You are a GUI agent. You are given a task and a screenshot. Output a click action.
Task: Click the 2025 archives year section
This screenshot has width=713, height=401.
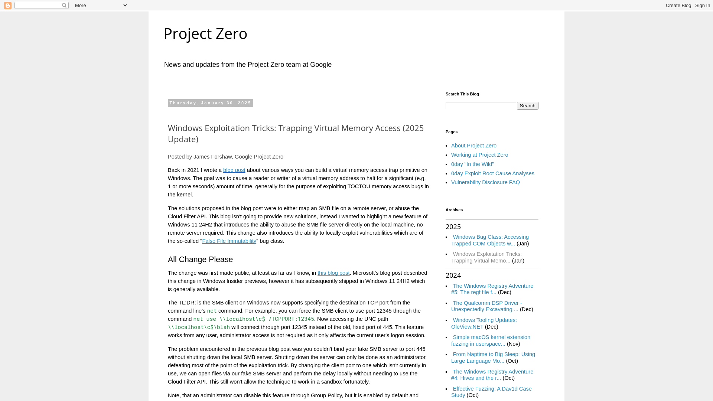coord(453,227)
